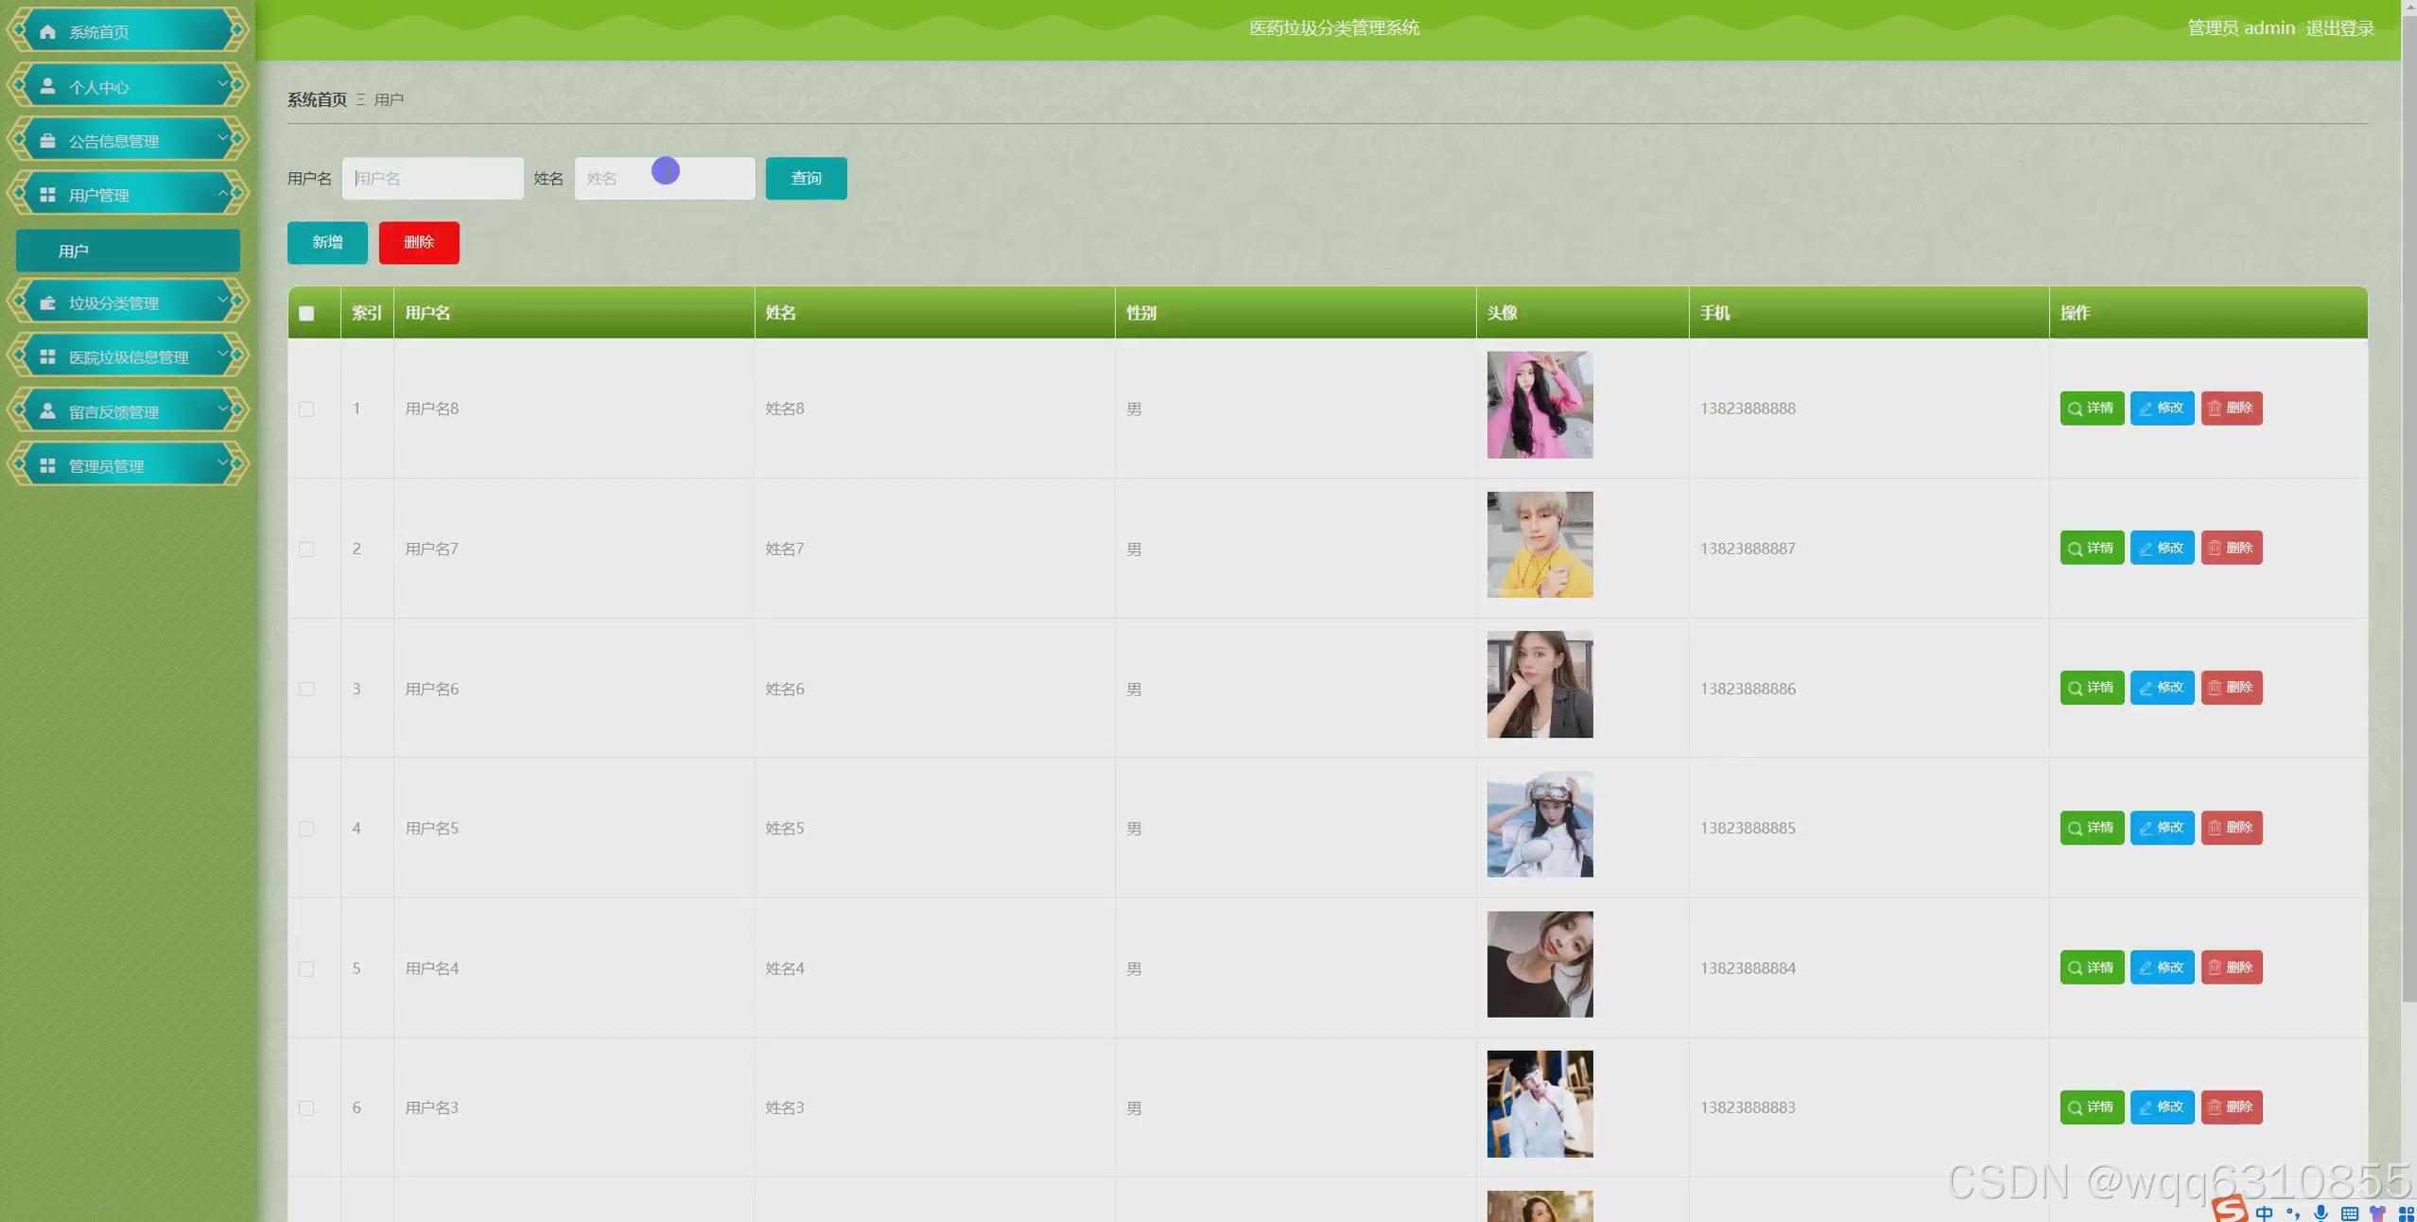Open the 个人中心 sidebar menu
Screen dimensions: 2417x1222
pyautogui.click(x=128, y=86)
